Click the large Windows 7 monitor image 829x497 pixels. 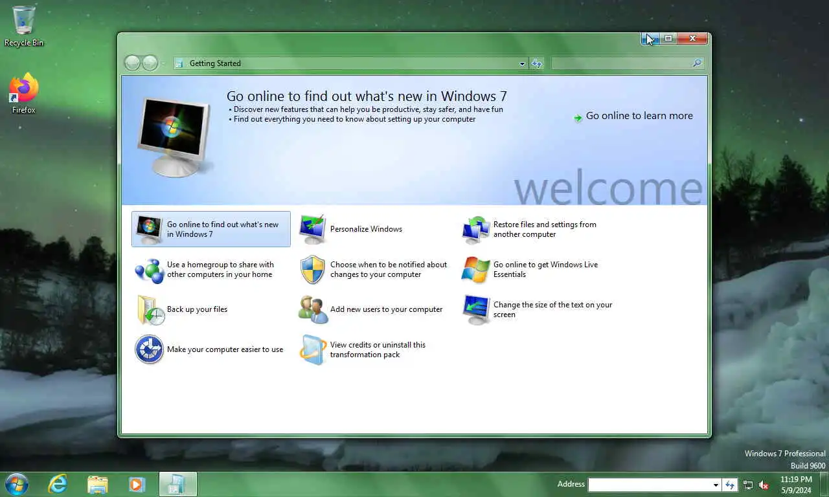(x=174, y=137)
